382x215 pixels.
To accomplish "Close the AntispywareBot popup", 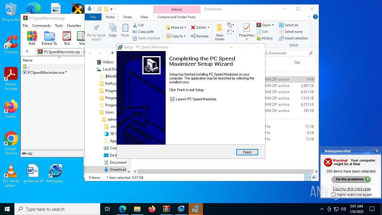I will pyautogui.click(x=377, y=151).
